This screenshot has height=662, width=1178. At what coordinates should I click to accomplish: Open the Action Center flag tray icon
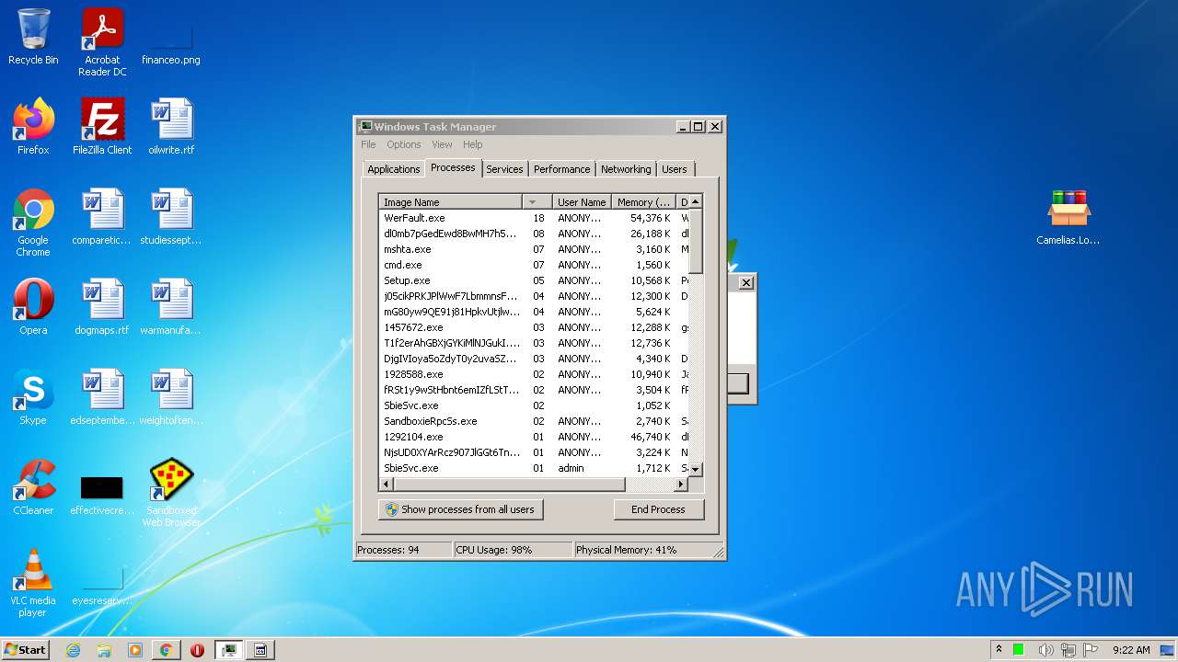pos(1091,650)
